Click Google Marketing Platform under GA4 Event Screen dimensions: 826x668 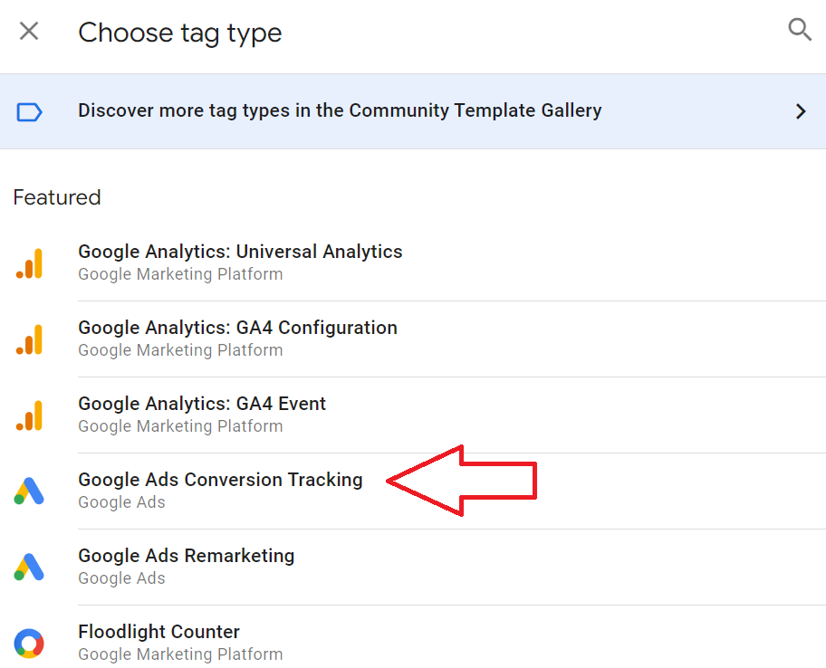click(x=180, y=425)
